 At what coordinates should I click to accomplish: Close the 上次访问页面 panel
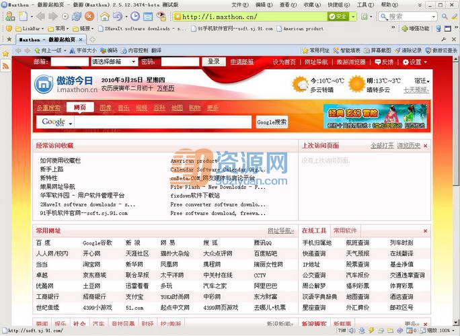pyautogui.click(x=426, y=146)
